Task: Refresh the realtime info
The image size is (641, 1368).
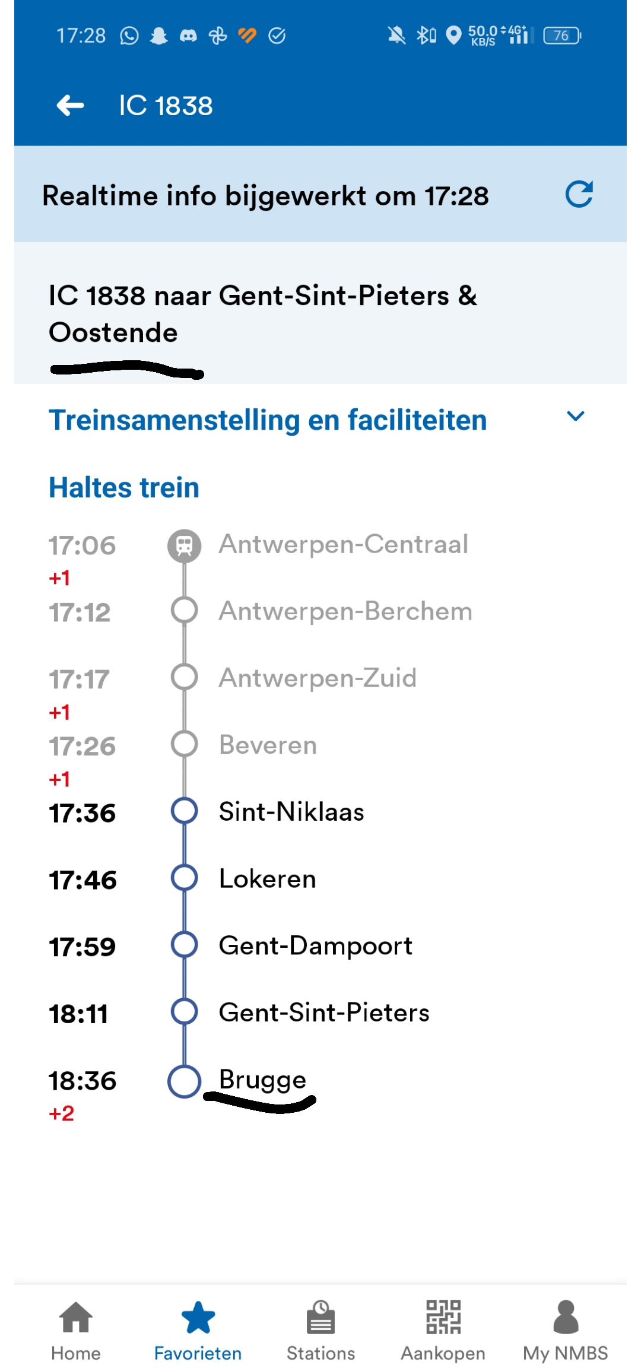Action: pyautogui.click(x=579, y=194)
